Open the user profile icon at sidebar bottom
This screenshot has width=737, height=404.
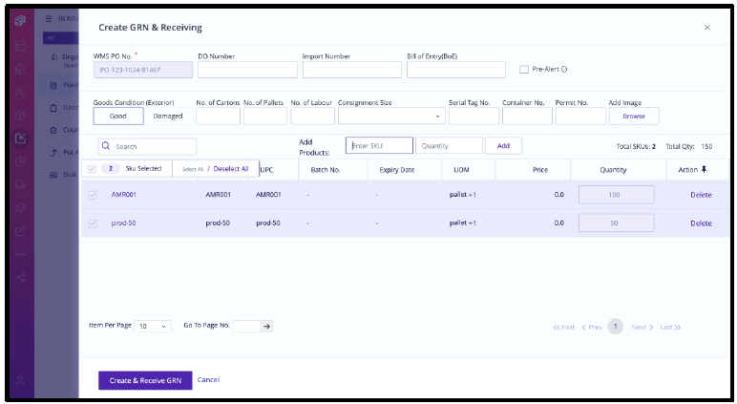(x=20, y=380)
